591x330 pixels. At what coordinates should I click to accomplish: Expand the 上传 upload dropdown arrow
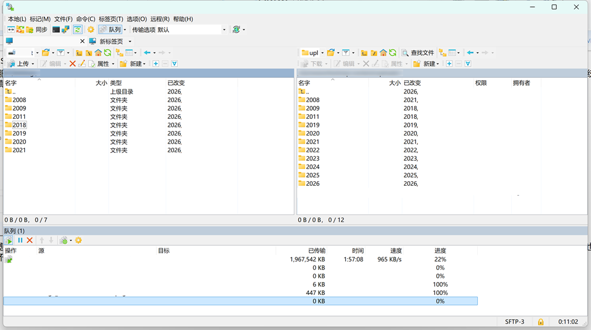33,64
